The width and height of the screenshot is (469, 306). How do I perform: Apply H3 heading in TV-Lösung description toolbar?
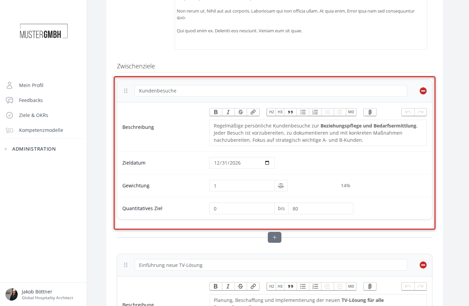point(280,286)
